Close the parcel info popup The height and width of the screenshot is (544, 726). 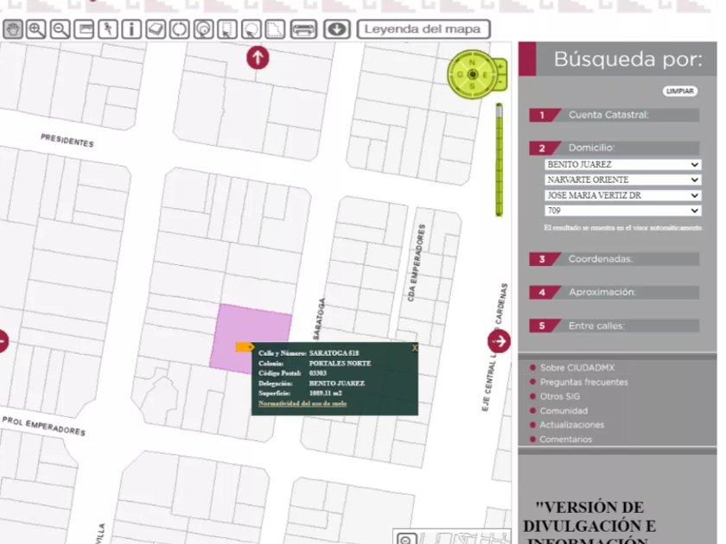click(414, 348)
